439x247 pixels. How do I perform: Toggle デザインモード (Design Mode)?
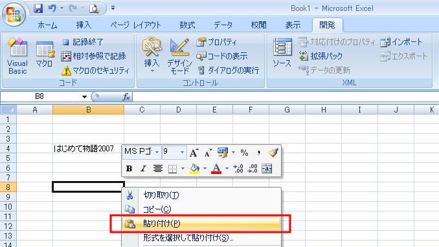point(179,56)
